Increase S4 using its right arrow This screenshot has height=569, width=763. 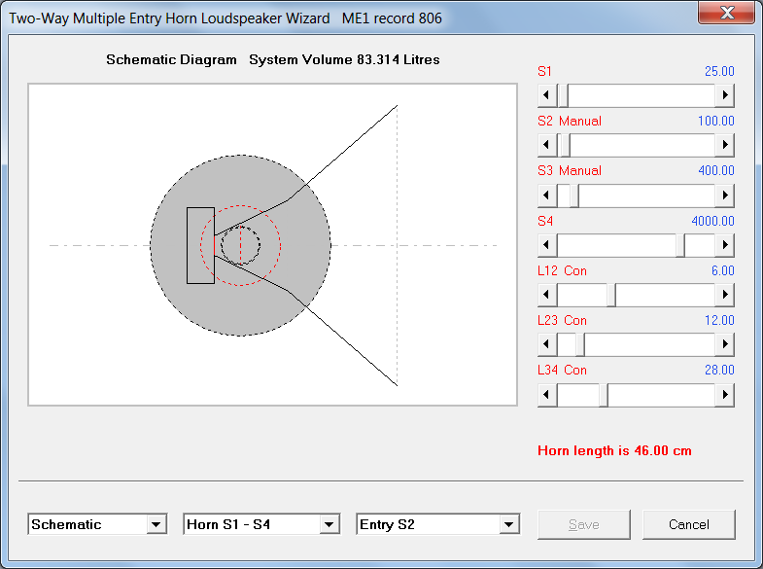724,244
